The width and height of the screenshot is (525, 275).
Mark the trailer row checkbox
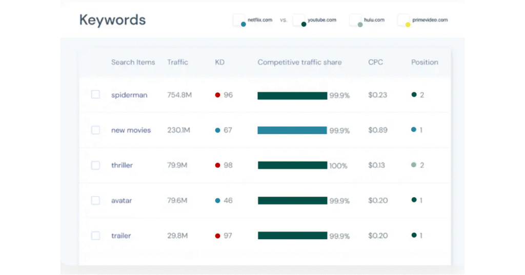coord(95,236)
